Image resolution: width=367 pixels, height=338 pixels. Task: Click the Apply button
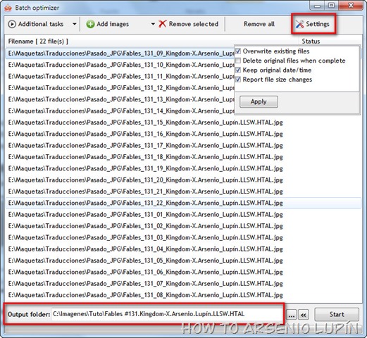point(259,101)
